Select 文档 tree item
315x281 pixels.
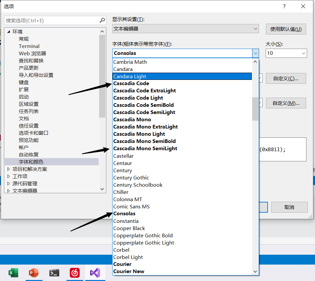pyautogui.click(x=24, y=118)
